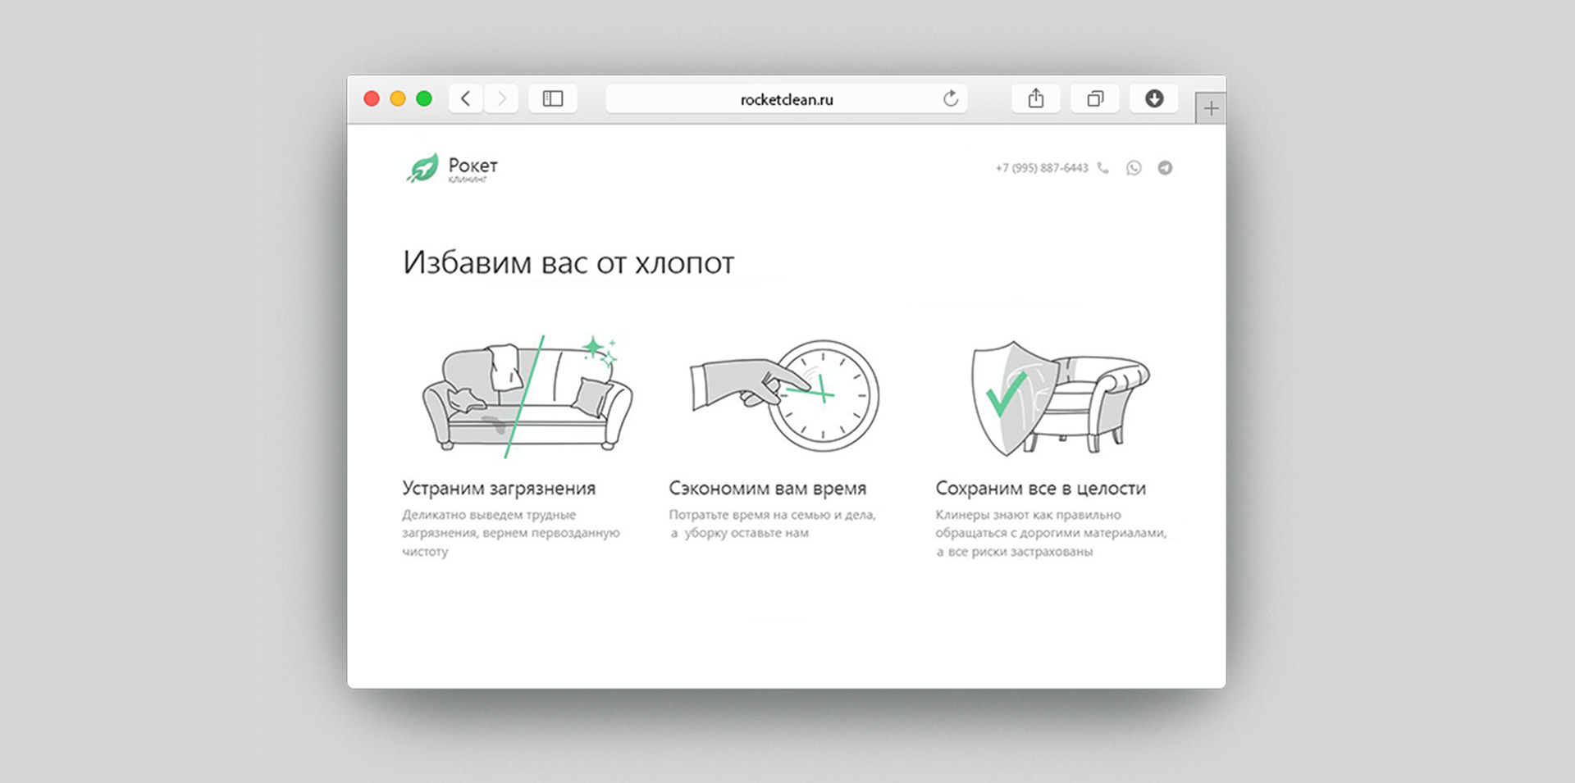
Task: Click the 'Сэкономим вам время' title
Action: click(768, 489)
